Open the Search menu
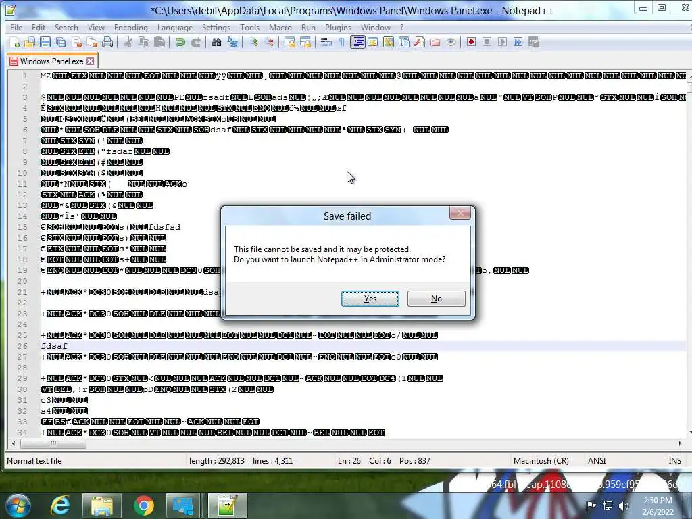This screenshot has height=519, width=692. coord(66,27)
